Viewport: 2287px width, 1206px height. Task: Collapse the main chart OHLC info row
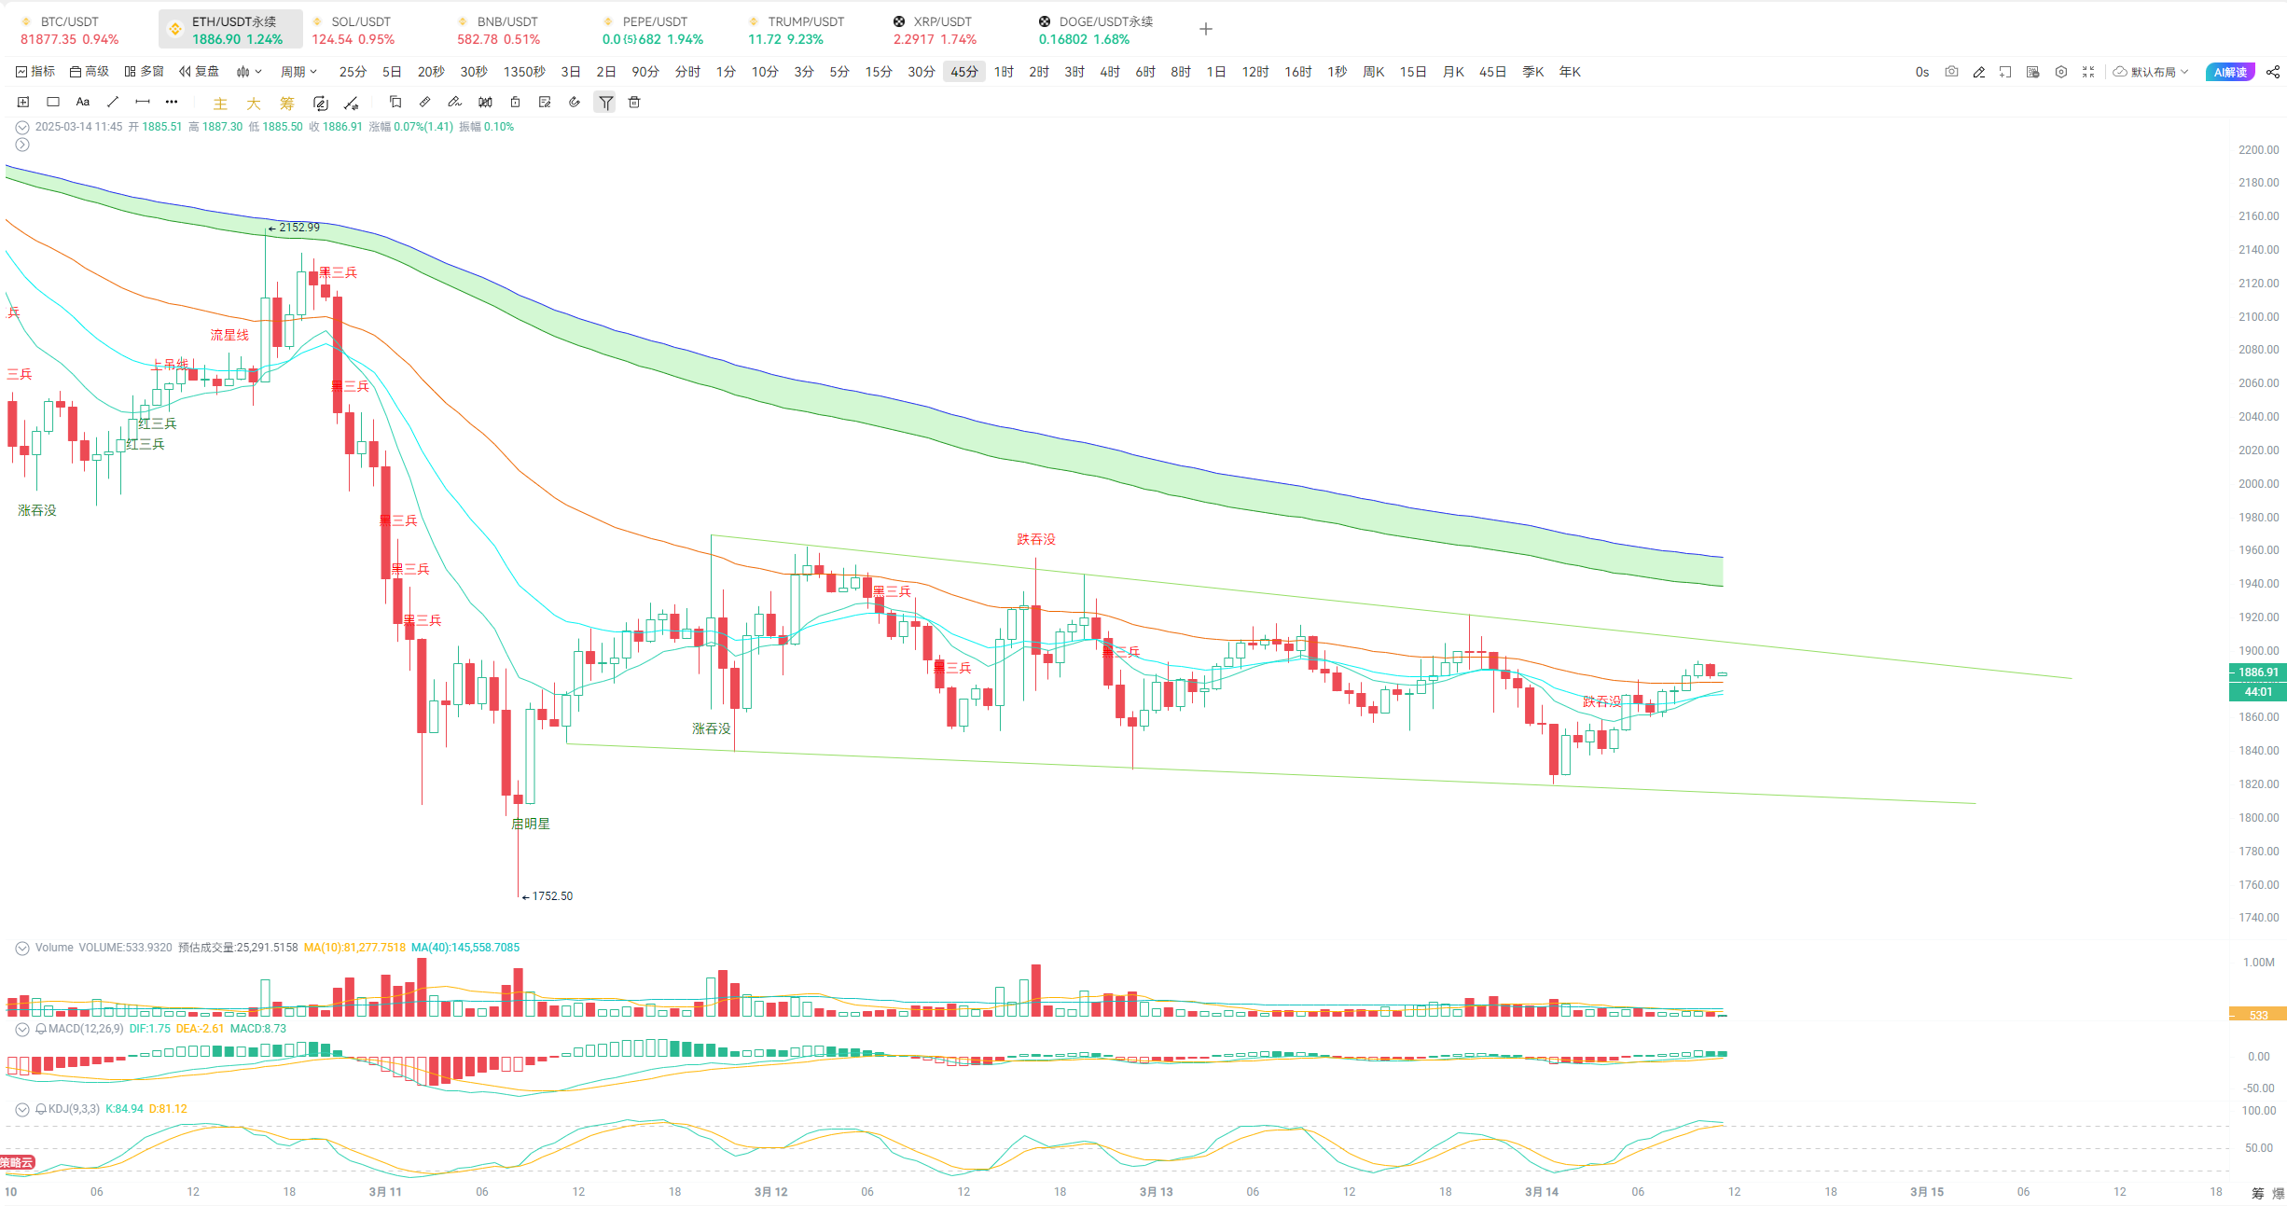click(22, 127)
